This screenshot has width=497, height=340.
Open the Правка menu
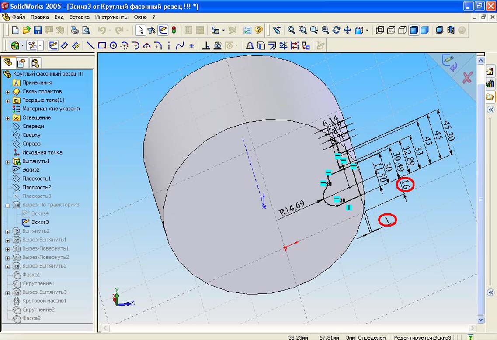click(x=40, y=17)
